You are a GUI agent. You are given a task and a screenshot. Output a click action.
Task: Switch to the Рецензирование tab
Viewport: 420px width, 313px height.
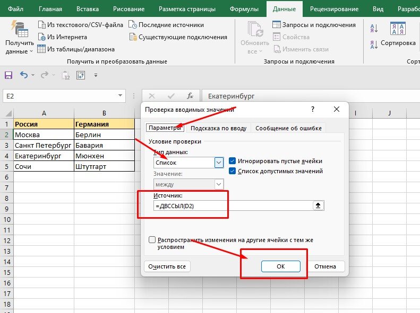334,9
